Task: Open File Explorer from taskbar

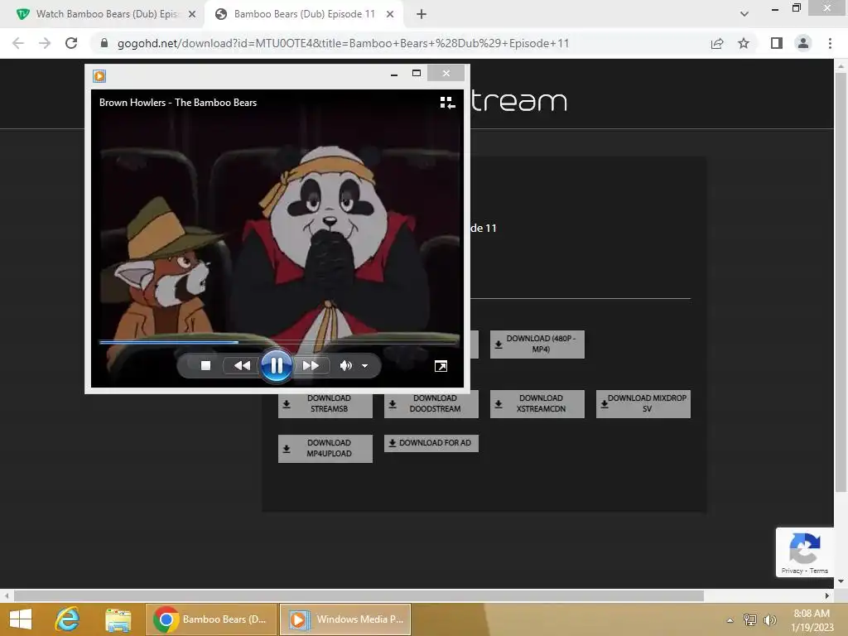Action: point(118,619)
